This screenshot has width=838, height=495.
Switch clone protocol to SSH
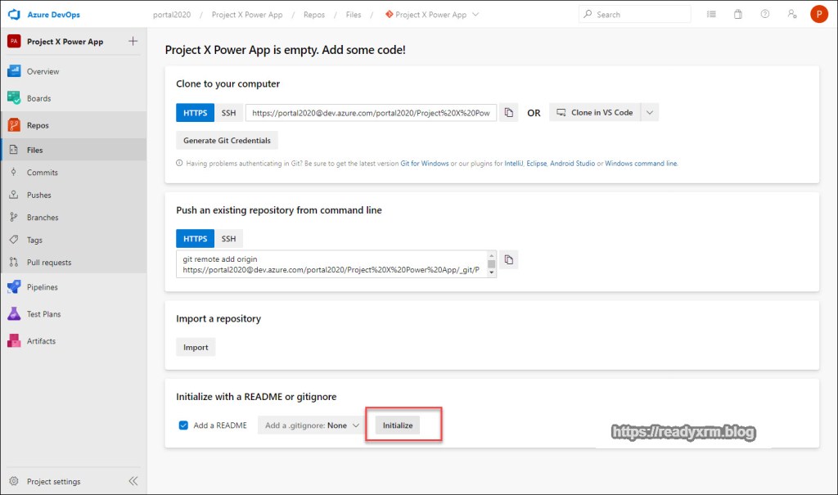(228, 112)
